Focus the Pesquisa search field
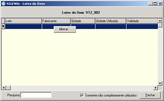 [x=36, y=95]
